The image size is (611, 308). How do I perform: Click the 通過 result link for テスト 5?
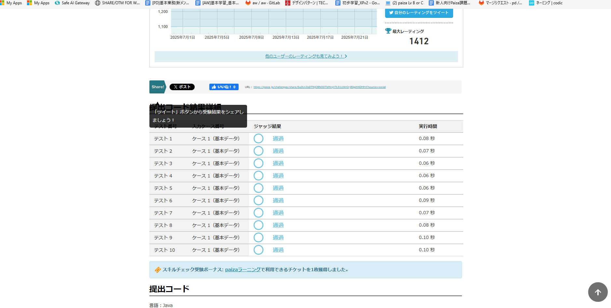click(x=278, y=188)
